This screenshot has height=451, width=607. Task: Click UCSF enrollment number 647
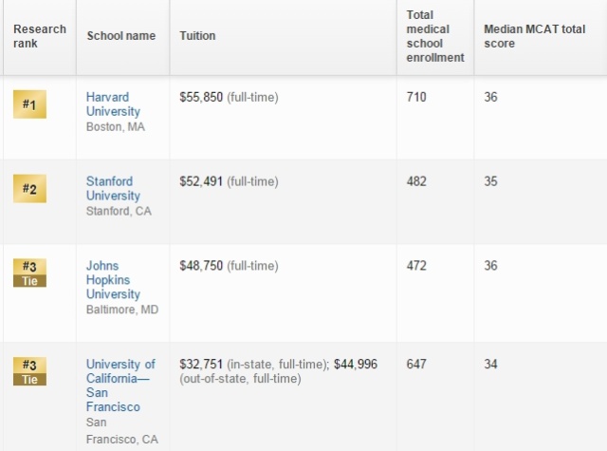(x=416, y=365)
